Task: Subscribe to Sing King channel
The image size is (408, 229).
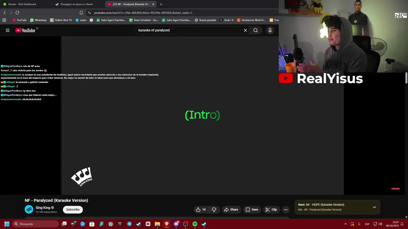Action: (x=73, y=210)
